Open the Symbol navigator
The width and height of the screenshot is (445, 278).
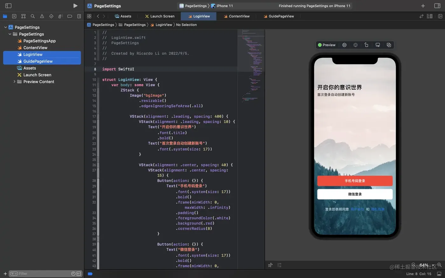(x=23, y=16)
